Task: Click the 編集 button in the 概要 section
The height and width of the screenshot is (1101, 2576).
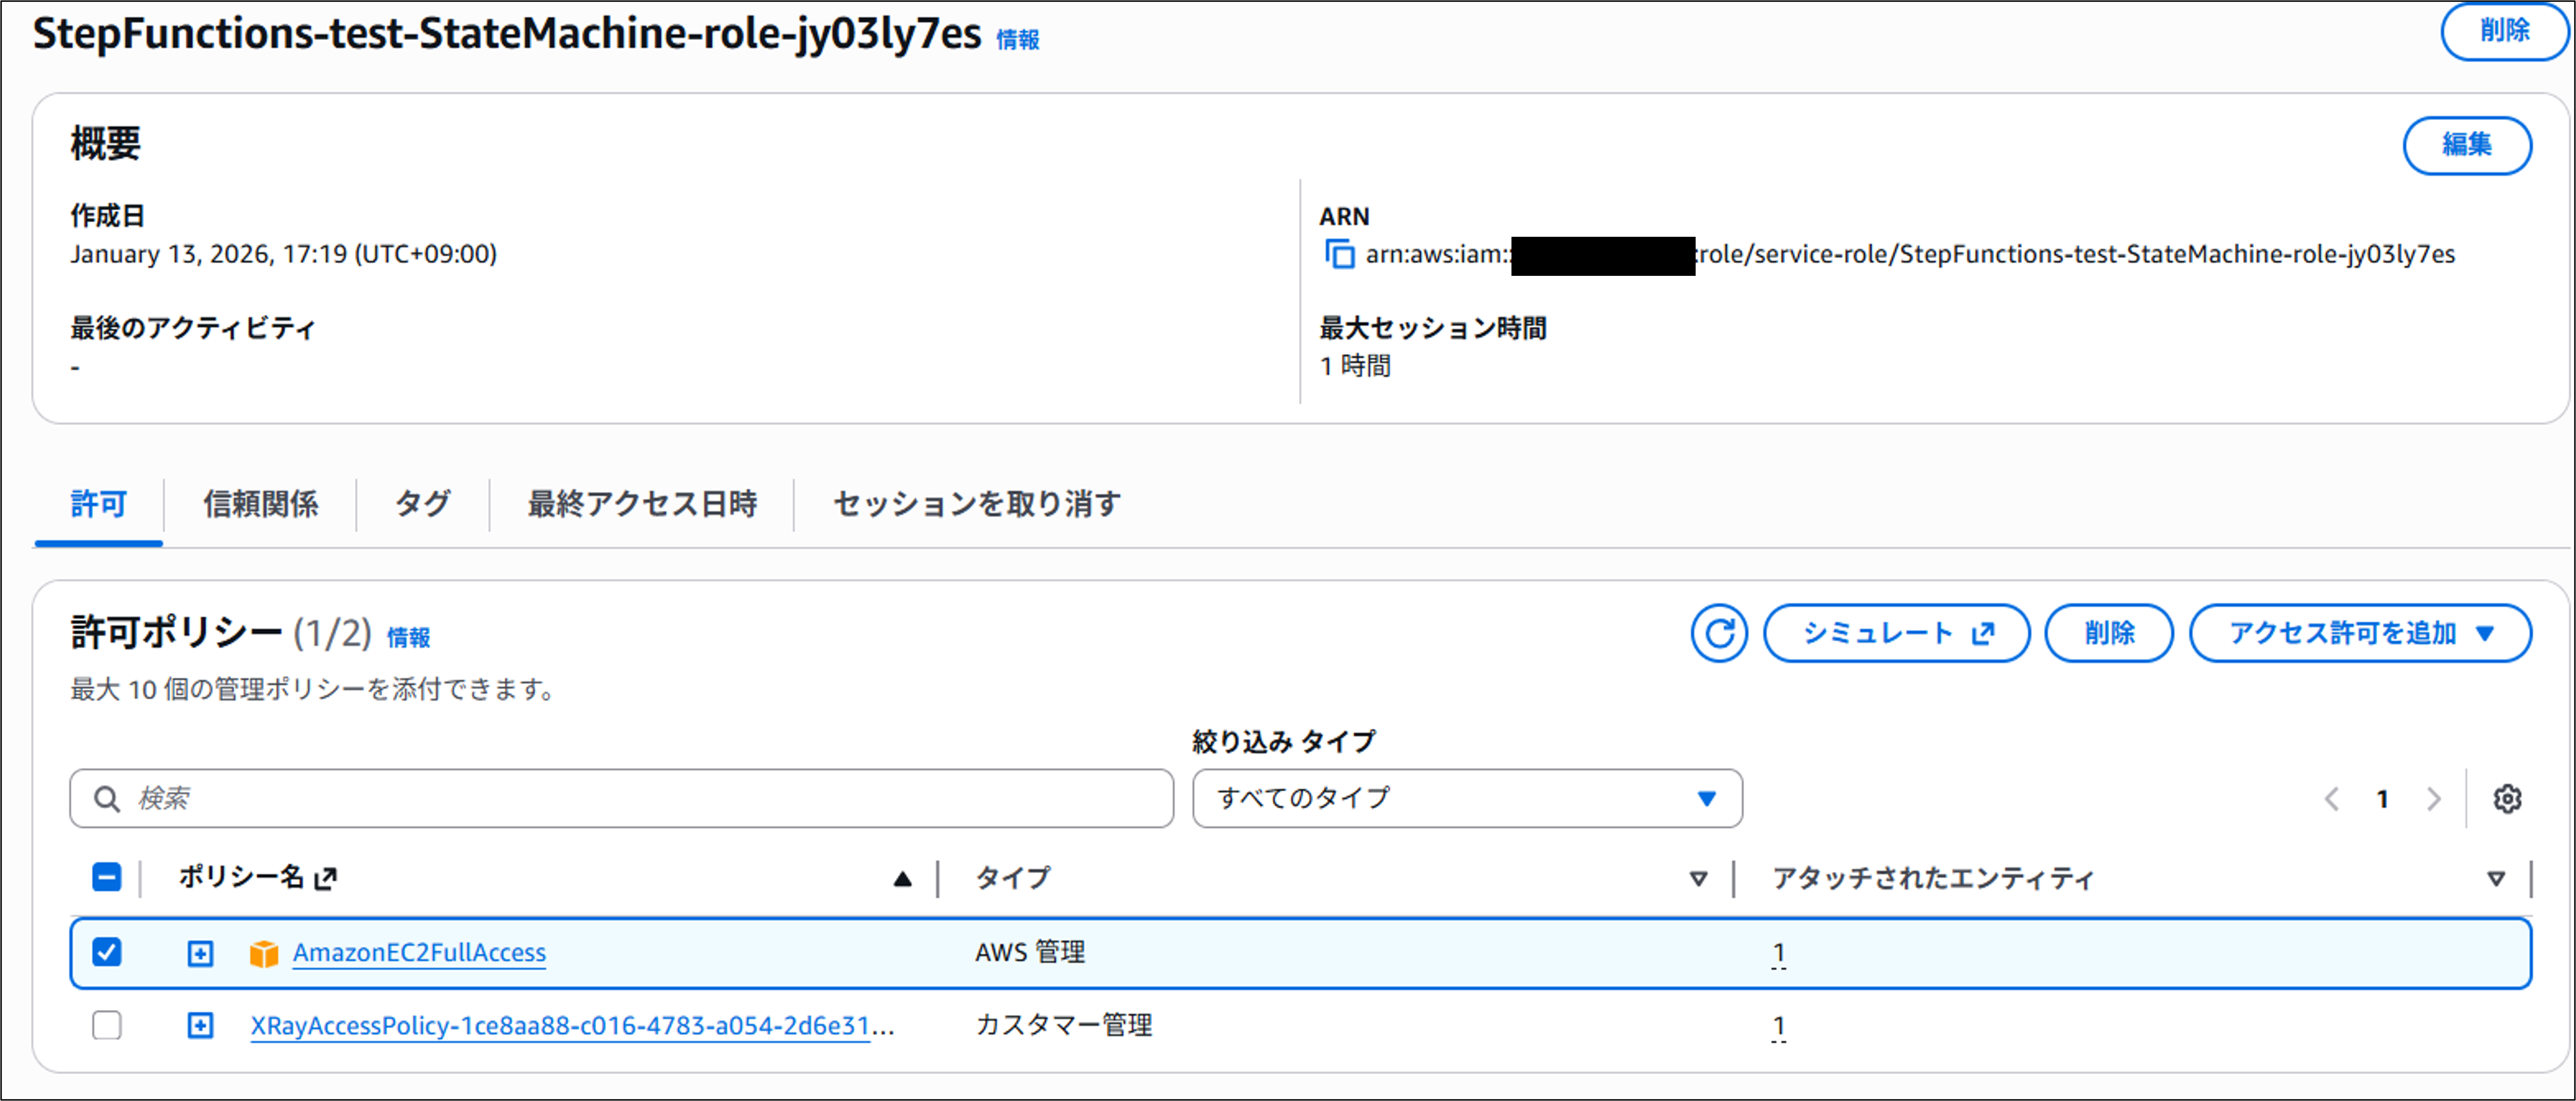Action: point(2467,145)
